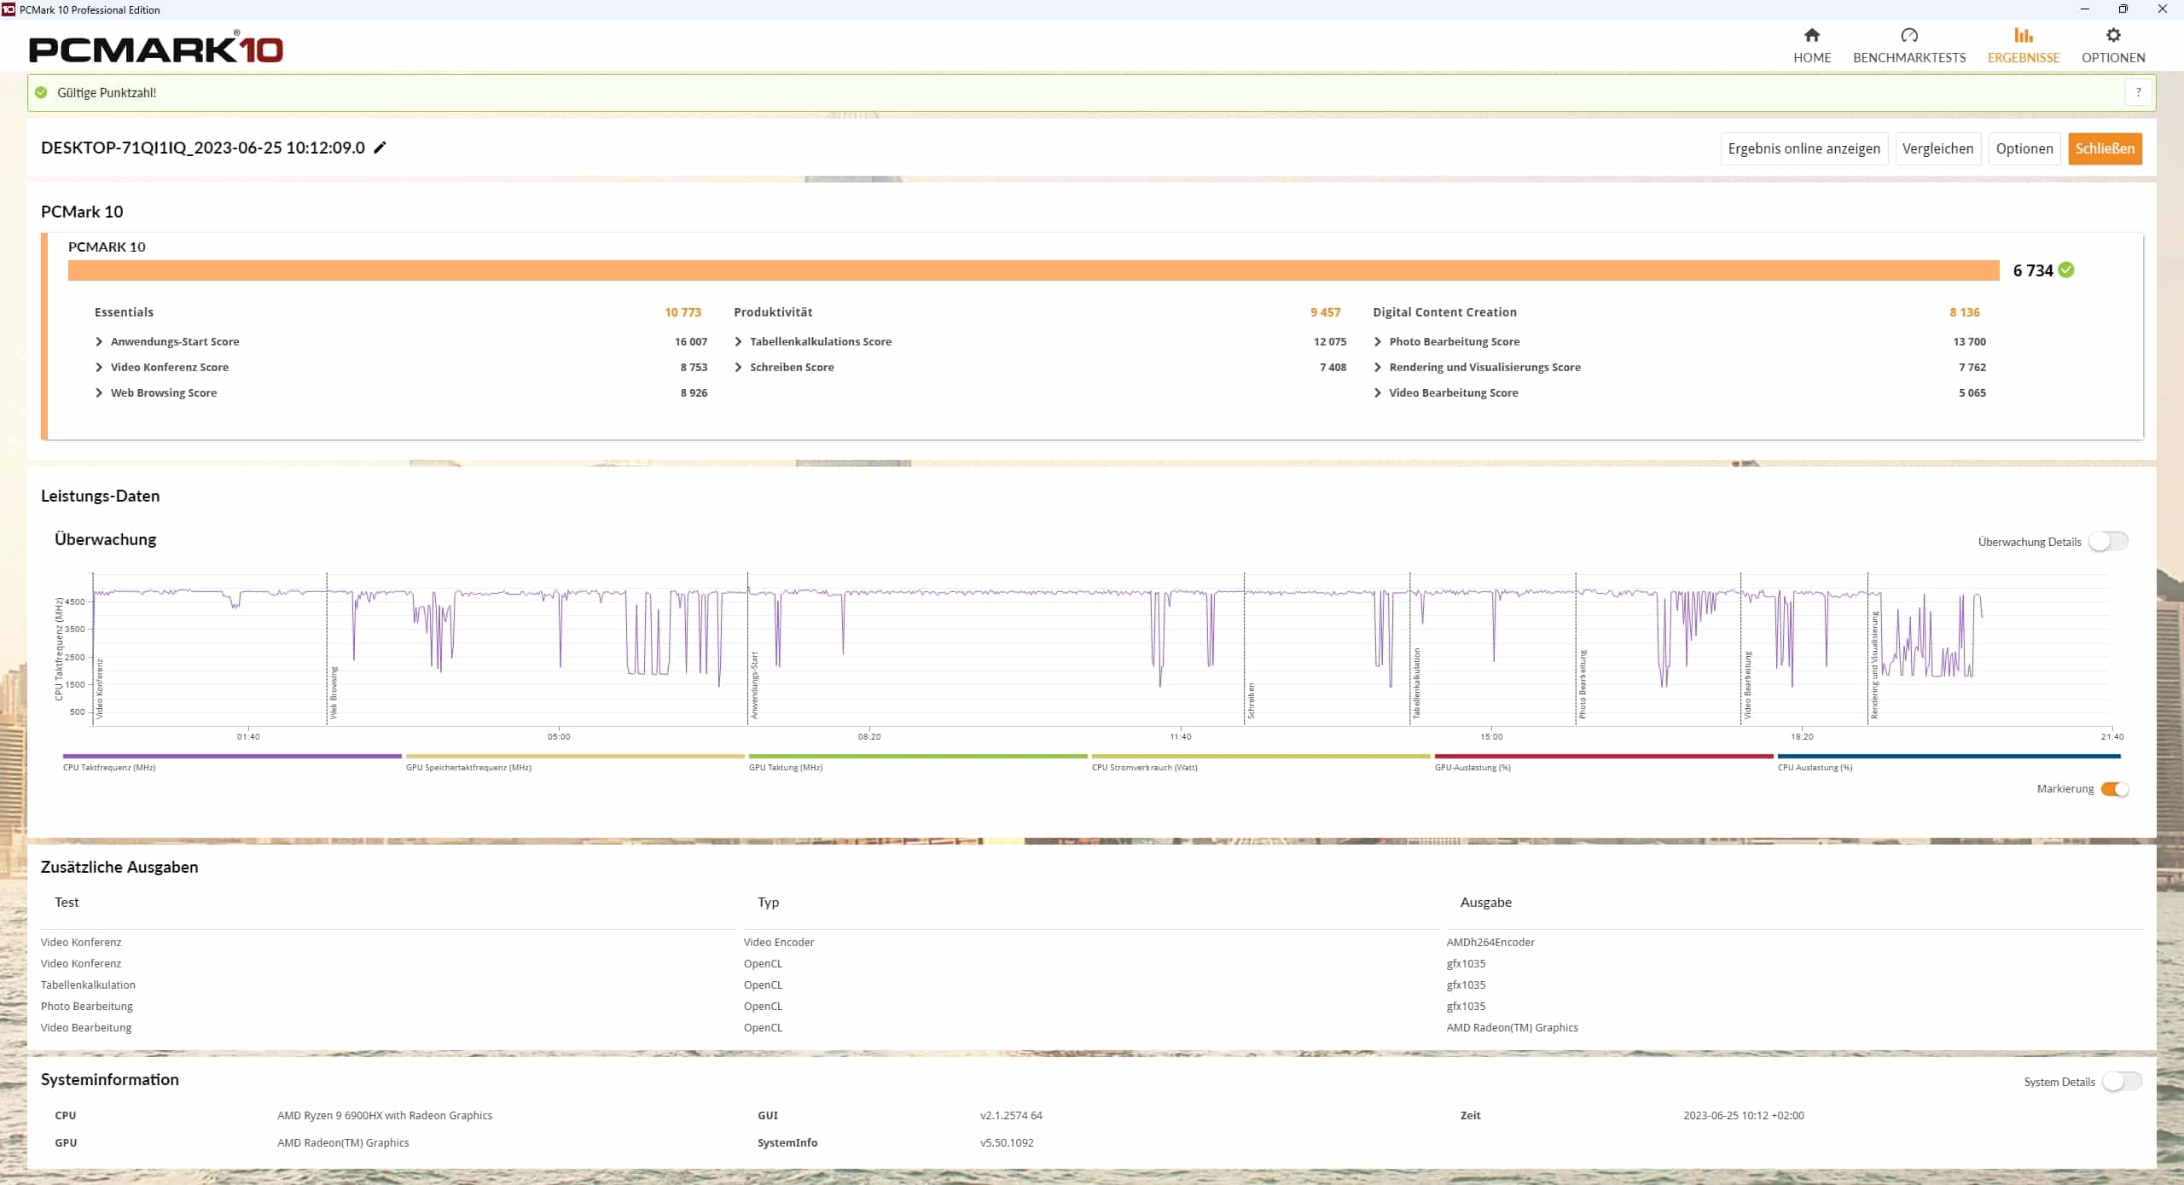
Task: Turn off the Markierung toggle
Action: (2114, 788)
